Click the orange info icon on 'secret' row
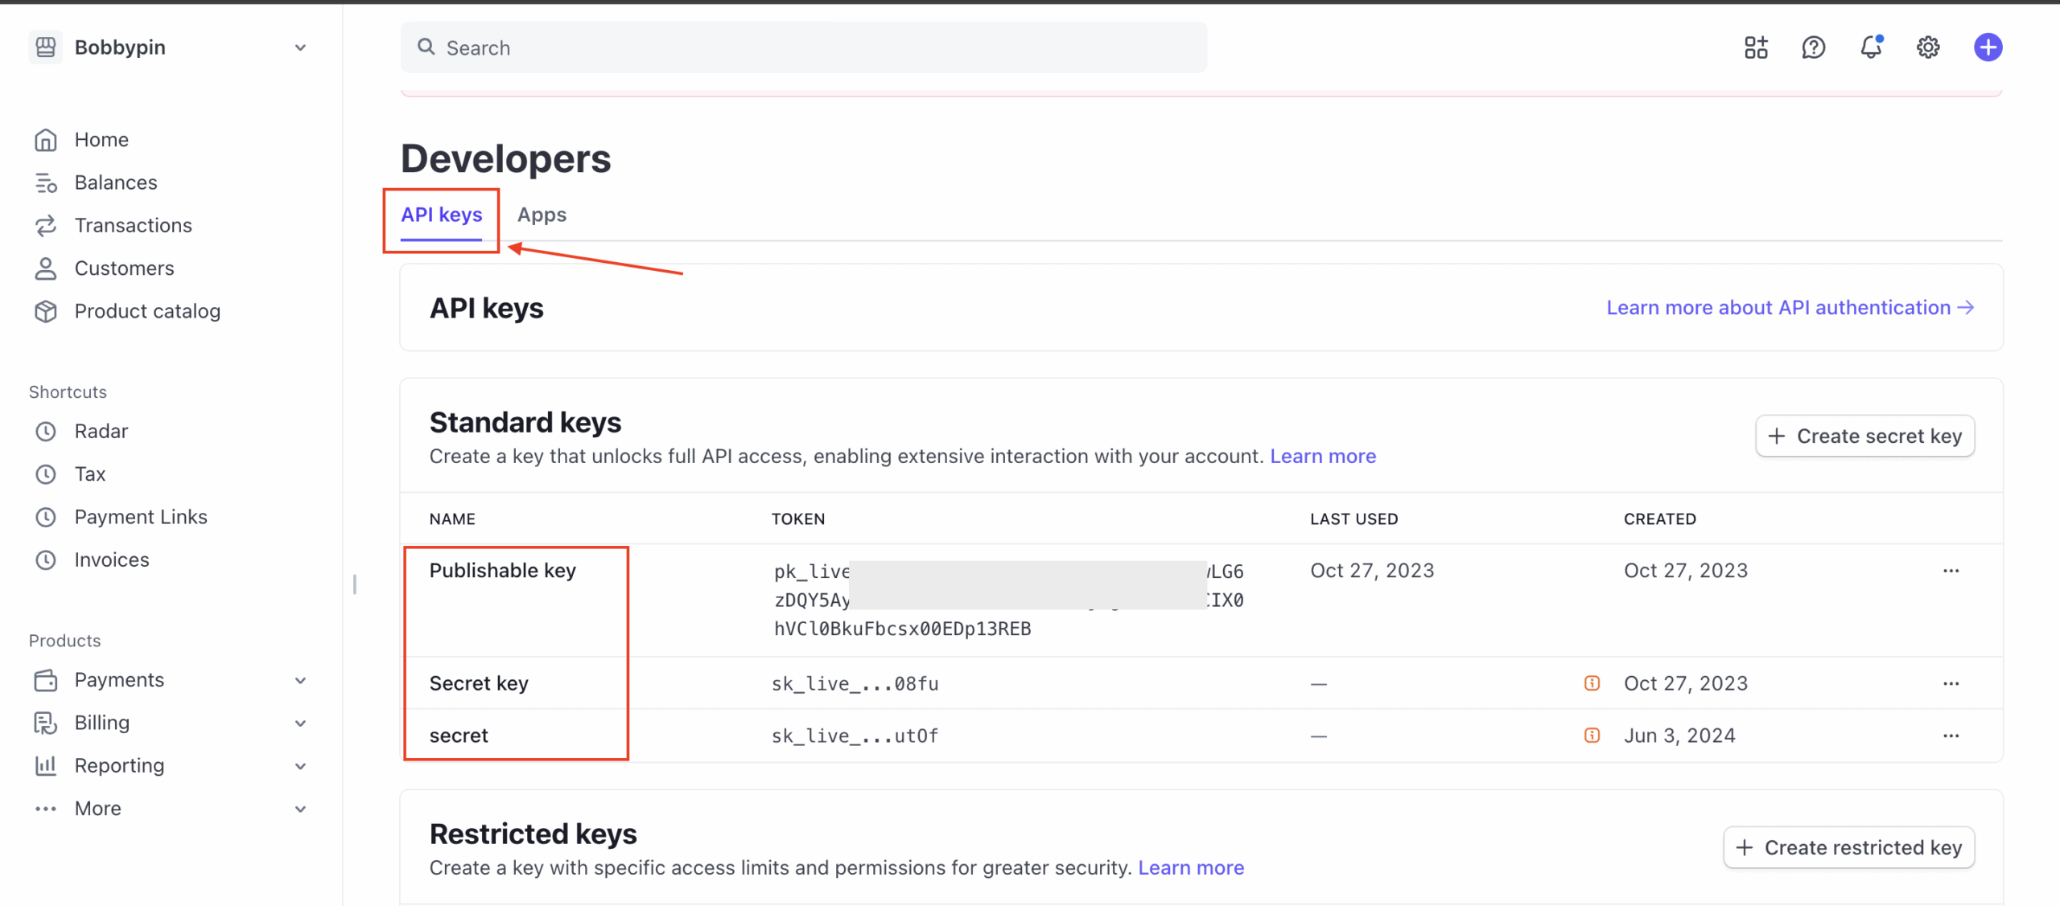Viewport: 2060px width, 906px height. pos(1592,736)
